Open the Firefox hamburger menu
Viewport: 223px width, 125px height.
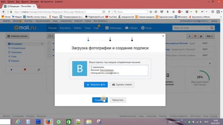click(213, 12)
